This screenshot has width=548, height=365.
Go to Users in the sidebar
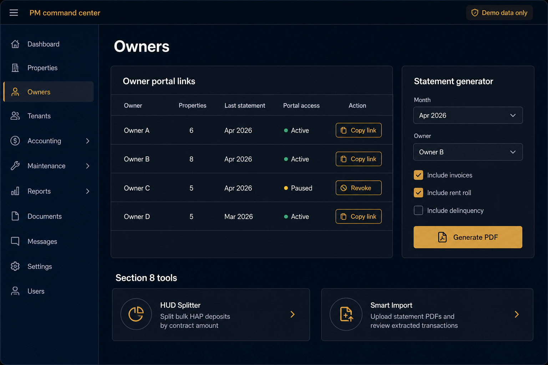point(49,291)
